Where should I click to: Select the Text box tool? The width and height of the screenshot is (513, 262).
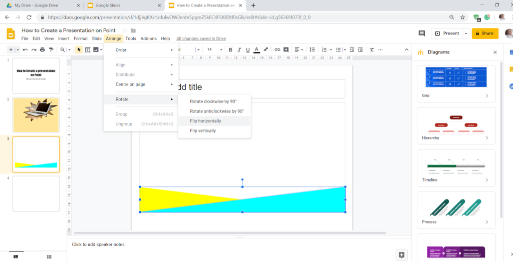[x=88, y=49]
